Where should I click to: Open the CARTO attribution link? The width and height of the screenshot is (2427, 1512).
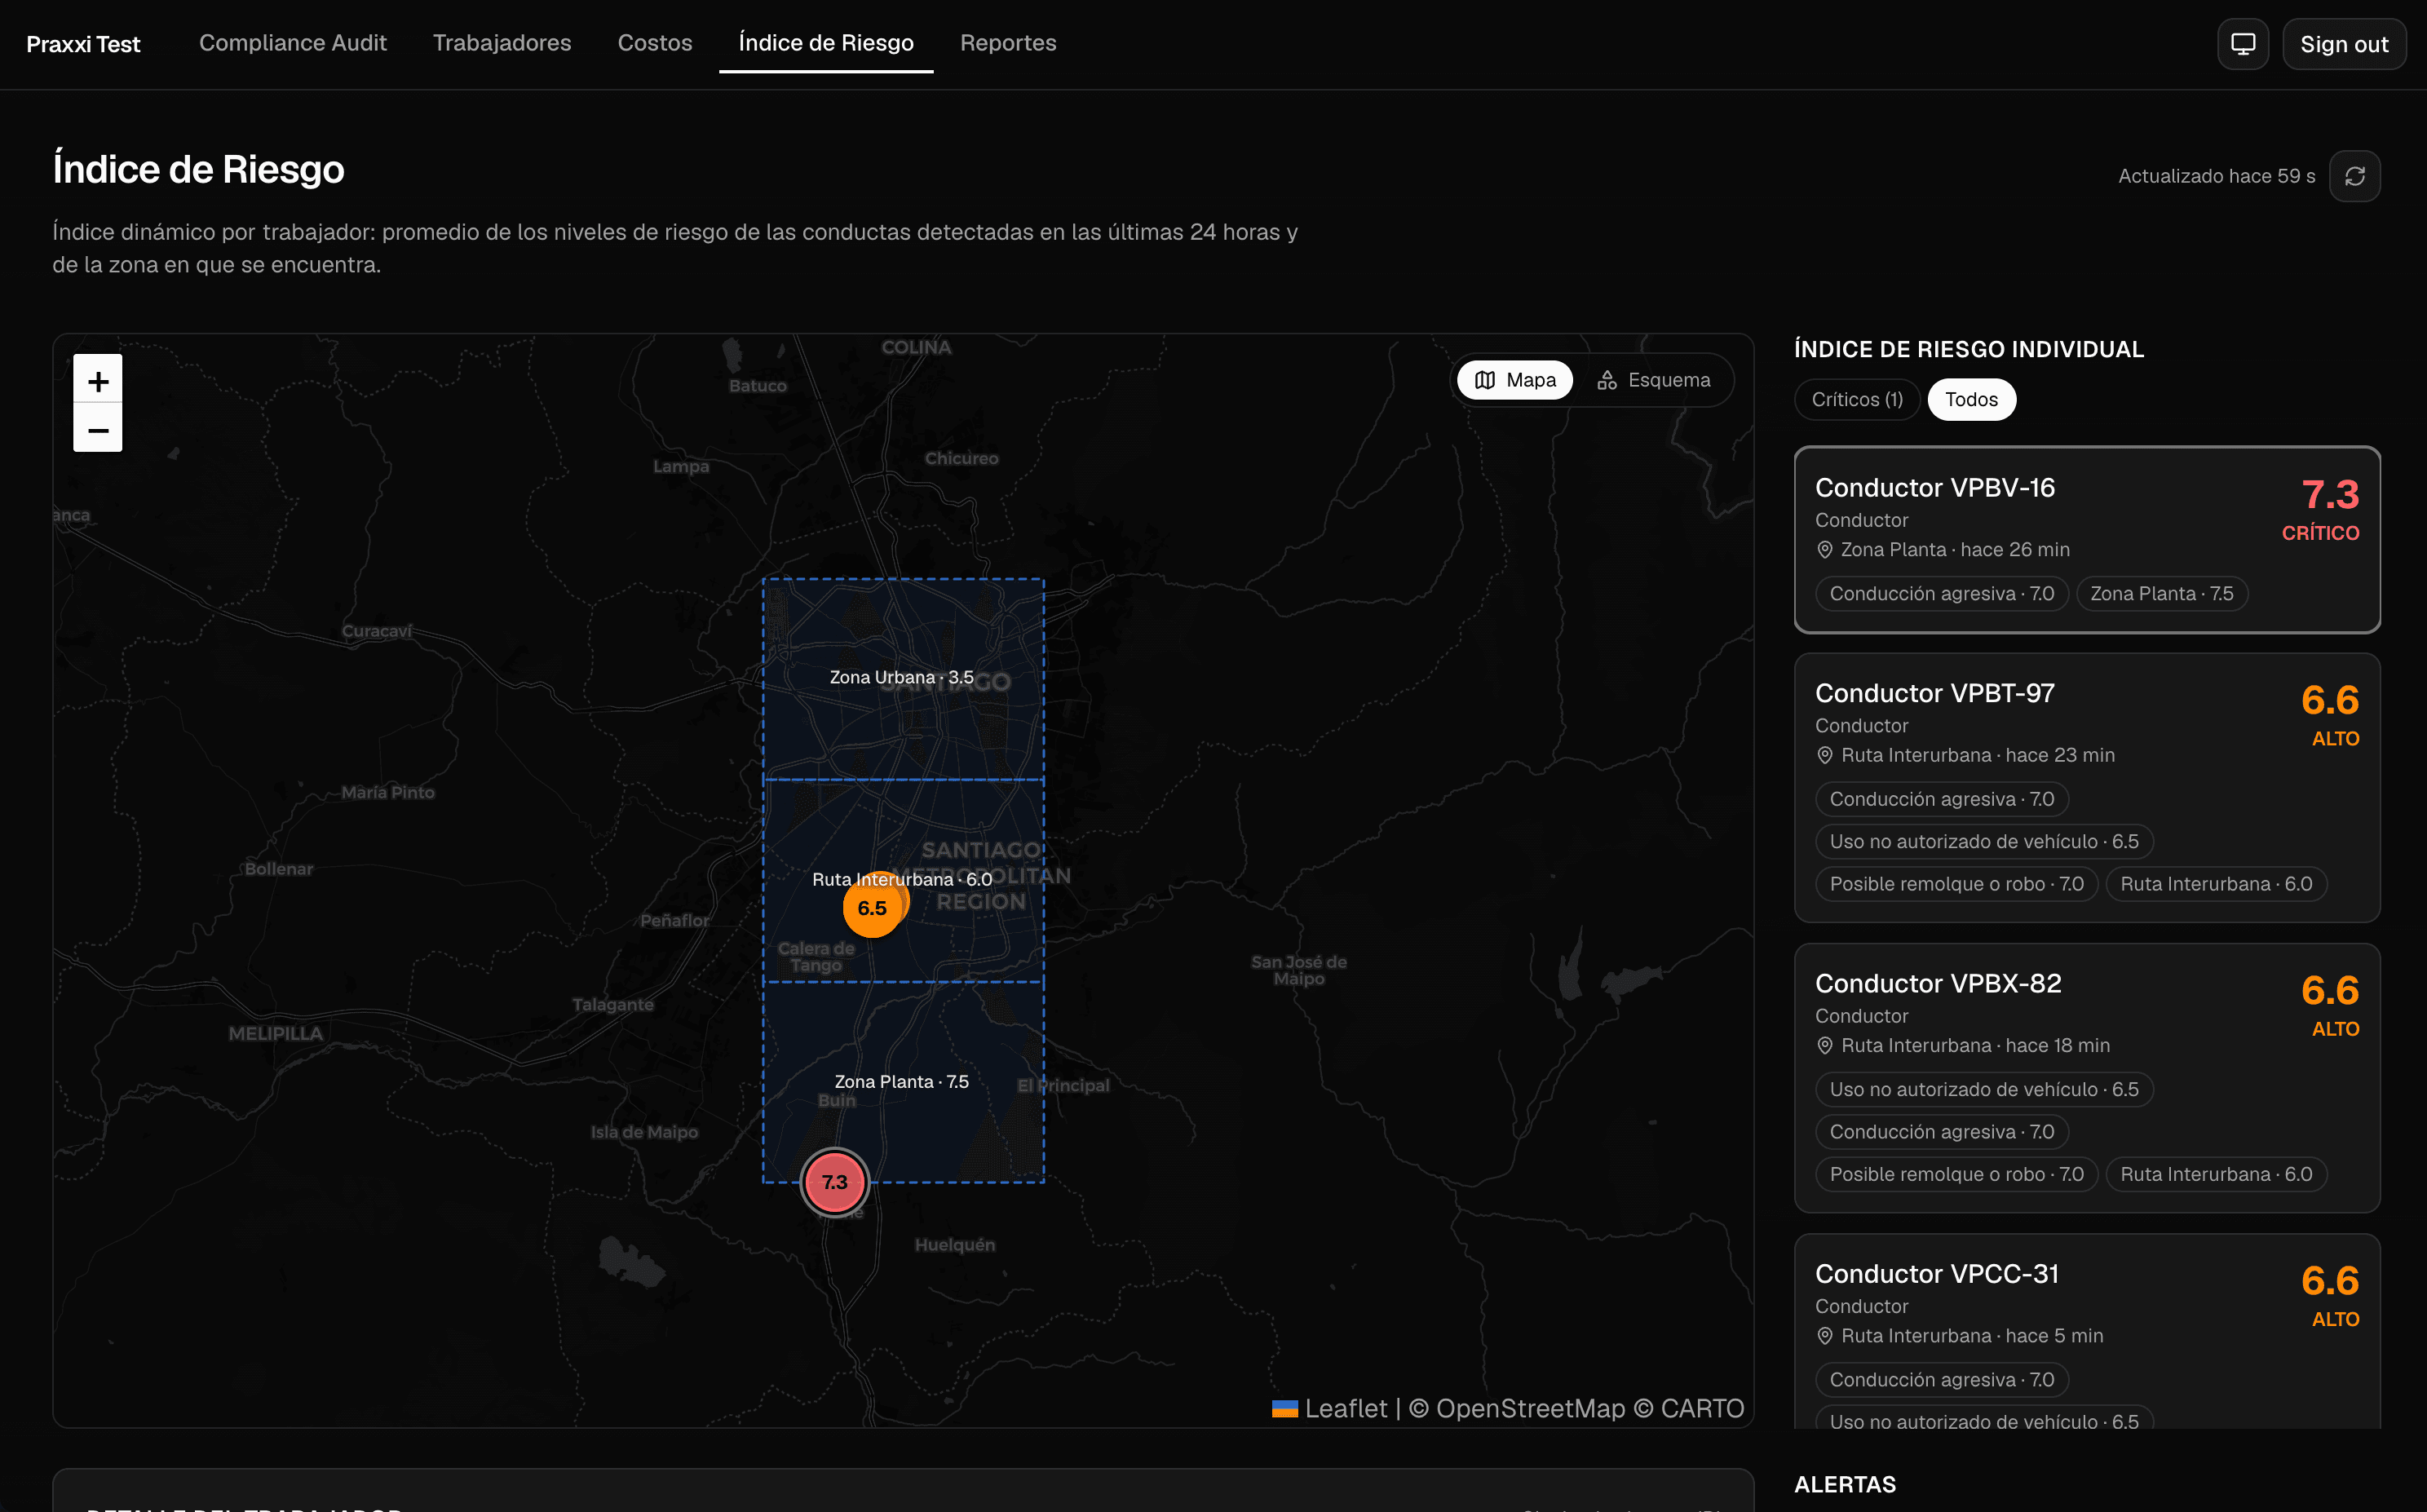(1702, 1408)
